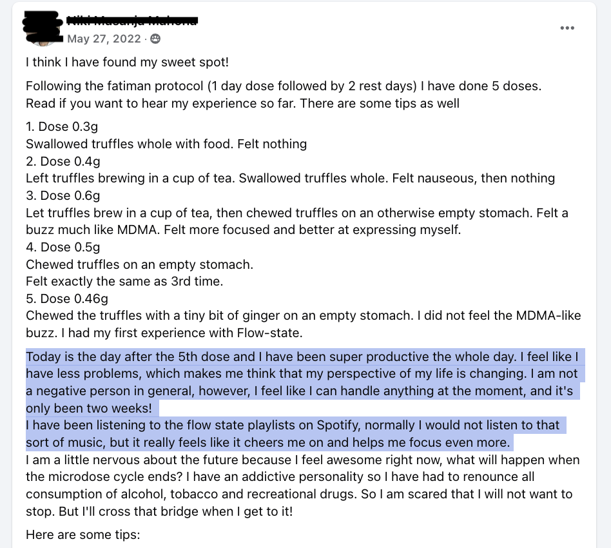Viewport: 611px width, 548px height.
Task: Click the 'I think I have found my sweet spot!' line
Action: coord(128,62)
